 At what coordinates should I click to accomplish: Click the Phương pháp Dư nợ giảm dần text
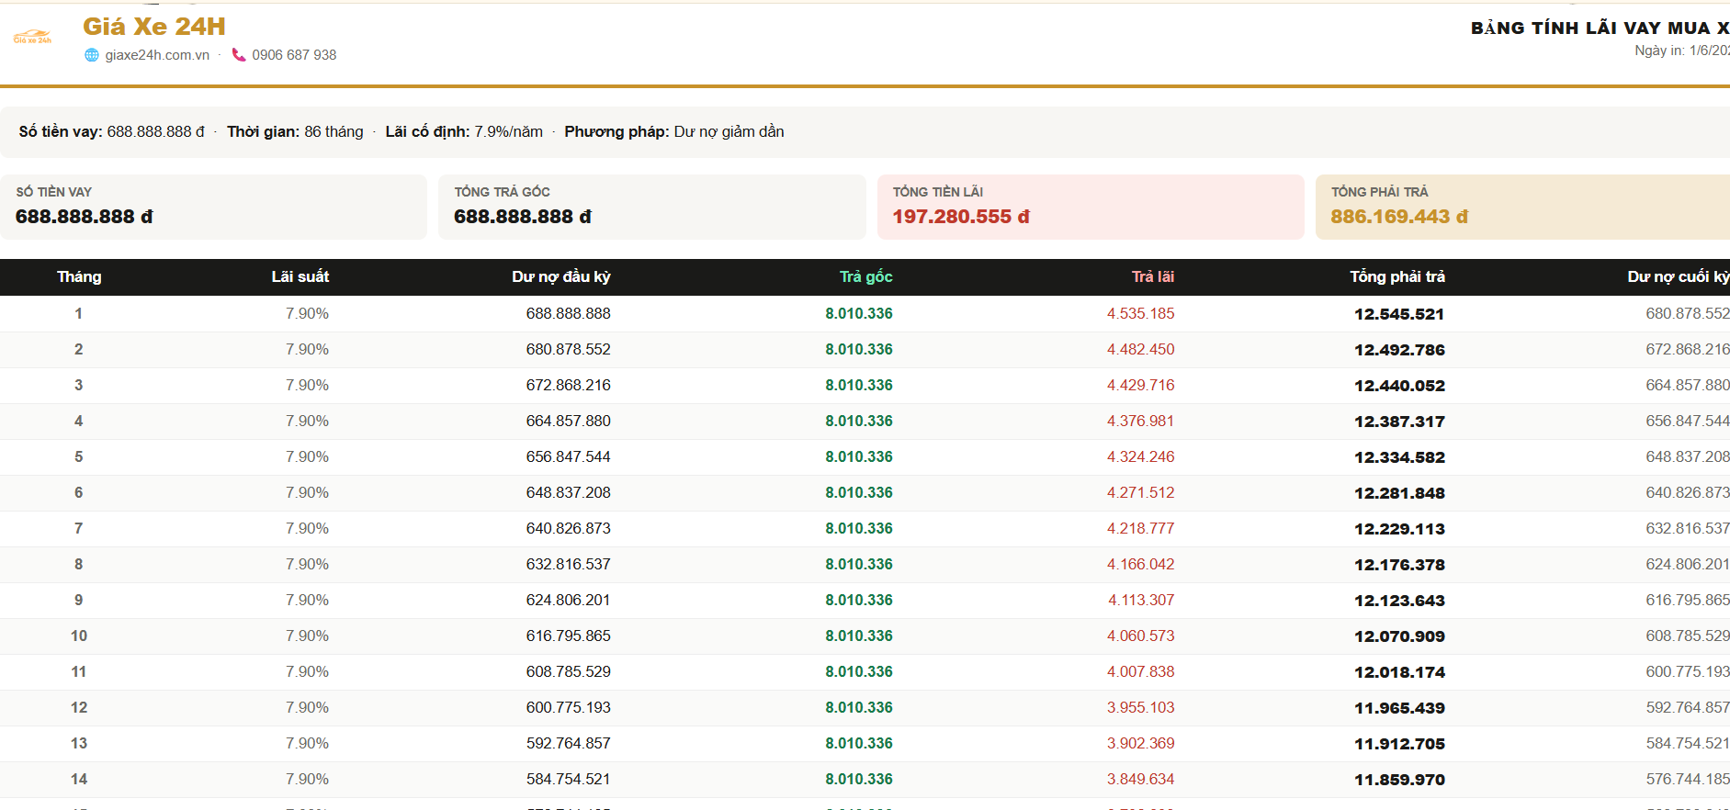(674, 131)
